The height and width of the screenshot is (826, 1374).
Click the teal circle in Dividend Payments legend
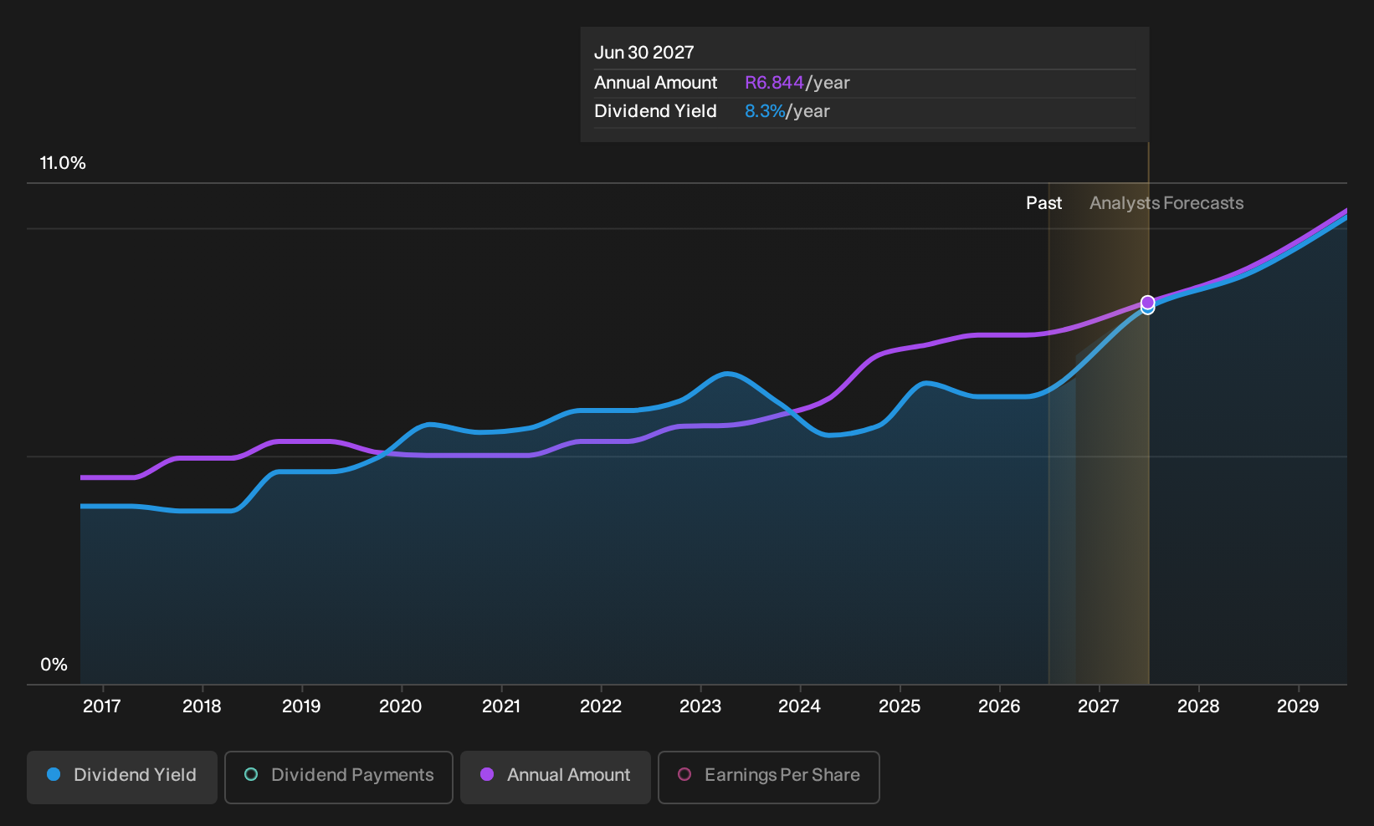[251, 774]
